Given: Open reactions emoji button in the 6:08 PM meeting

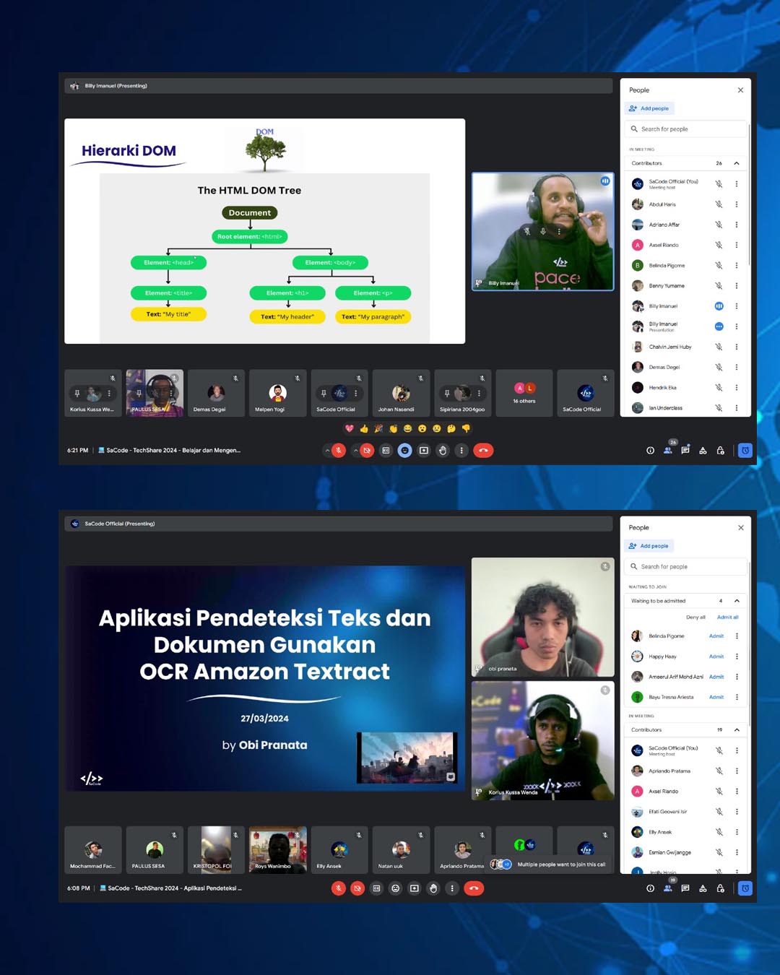Looking at the screenshot, I should click(395, 888).
